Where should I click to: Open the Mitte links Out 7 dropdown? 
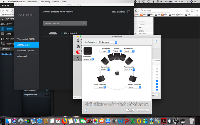[105, 51]
